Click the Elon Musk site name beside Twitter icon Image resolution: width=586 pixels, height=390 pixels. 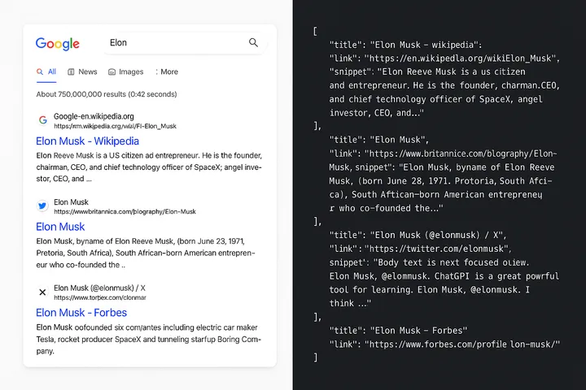(x=71, y=202)
